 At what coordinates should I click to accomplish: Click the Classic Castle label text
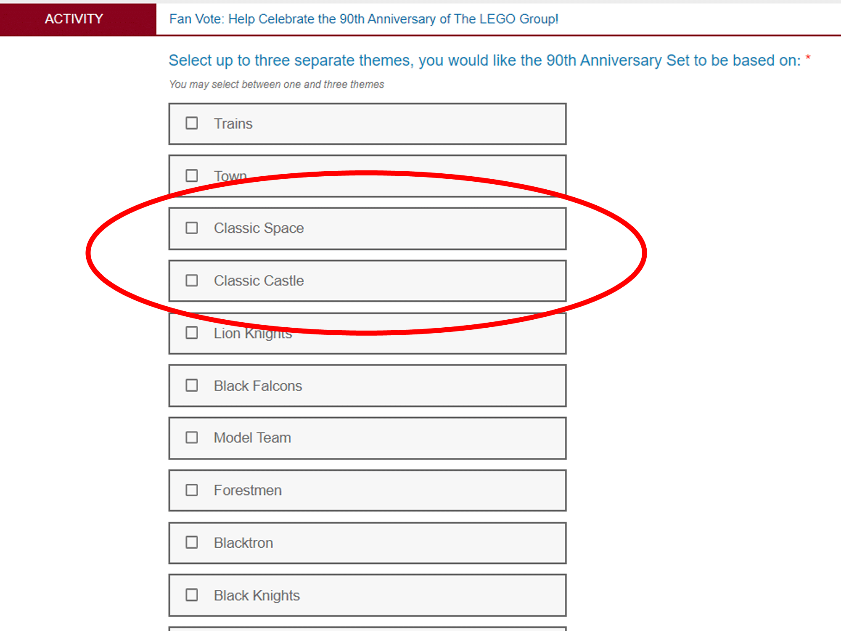[259, 281]
